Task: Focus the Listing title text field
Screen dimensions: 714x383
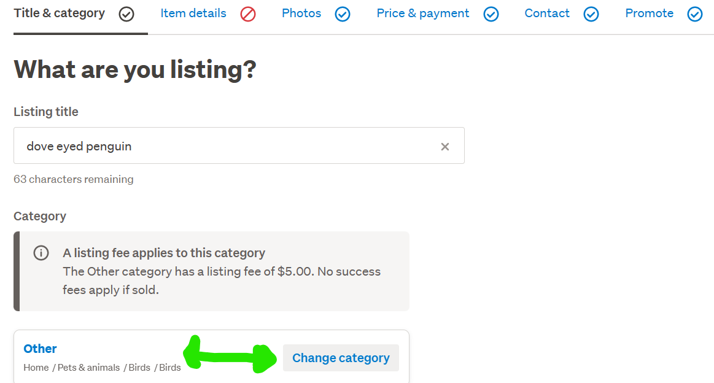Action: point(227,146)
